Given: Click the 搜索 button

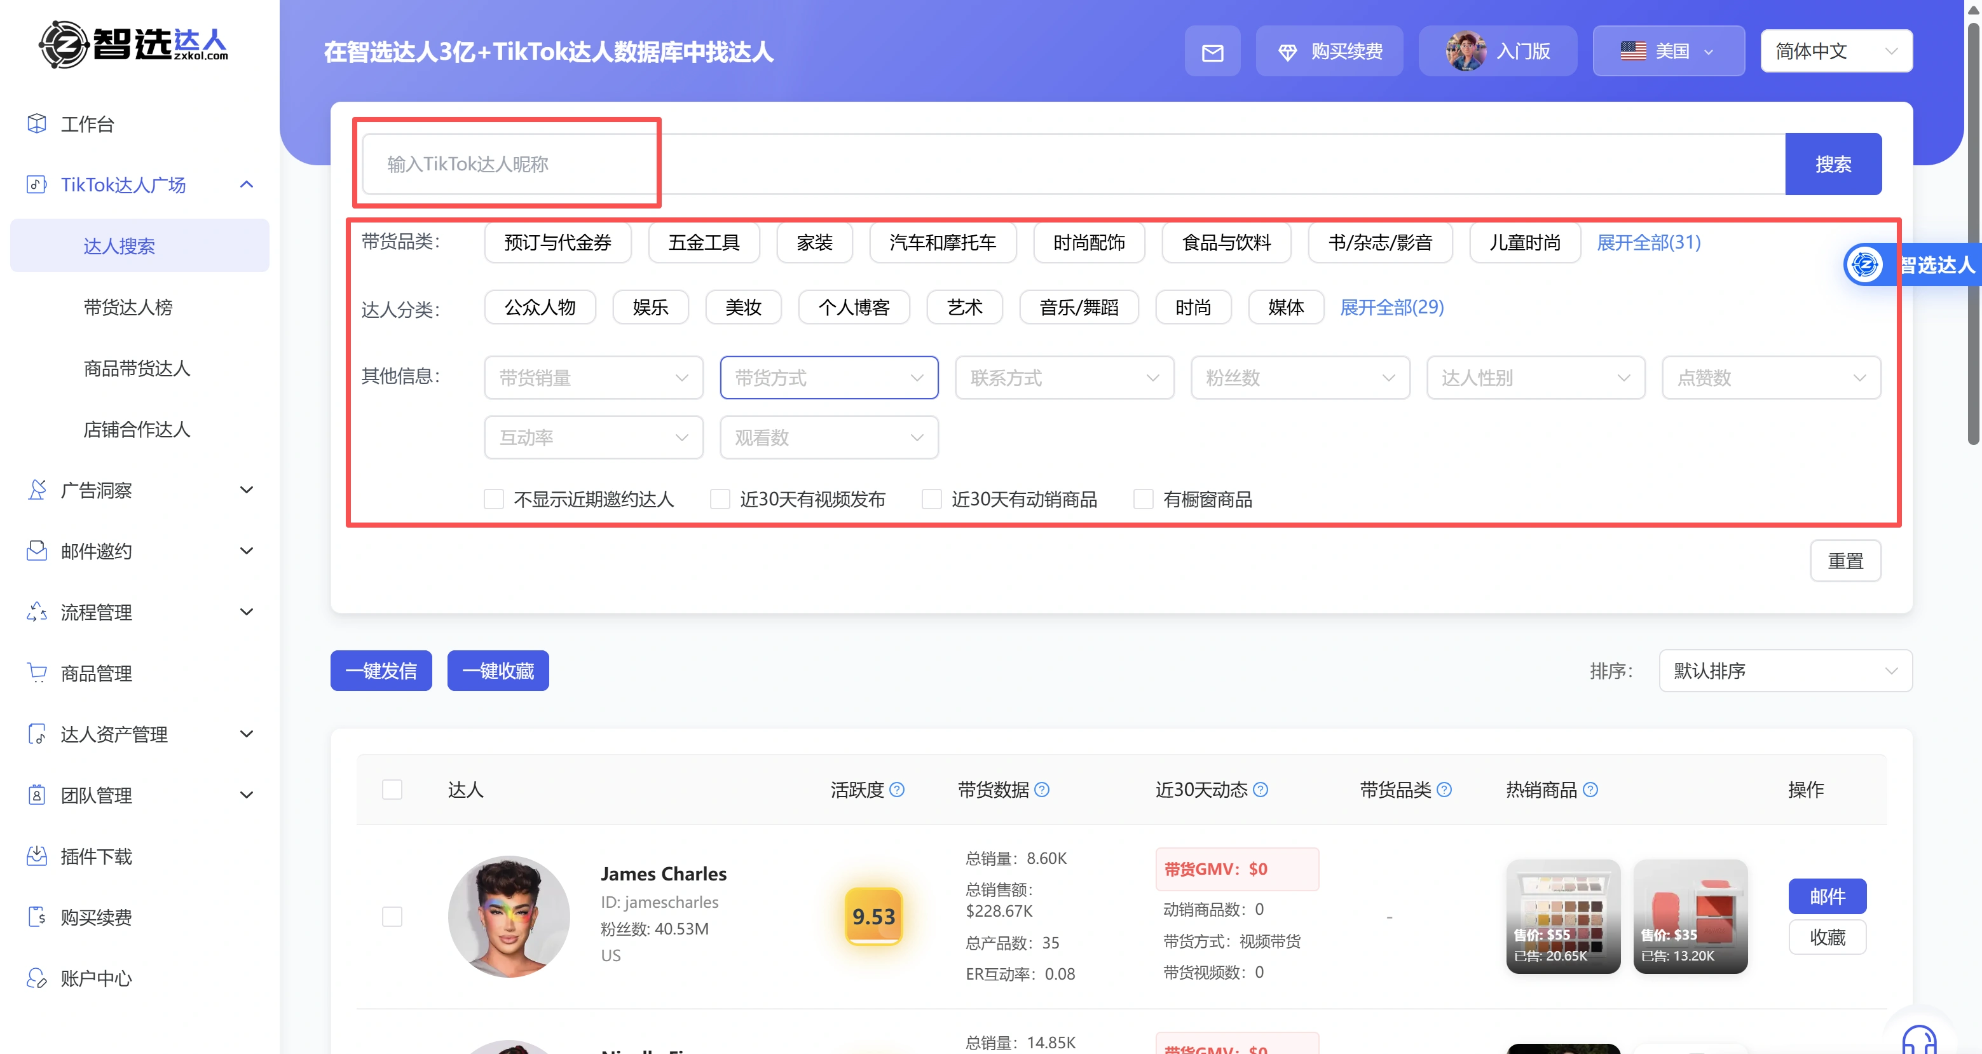Looking at the screenshot, I should (1833, 164).
